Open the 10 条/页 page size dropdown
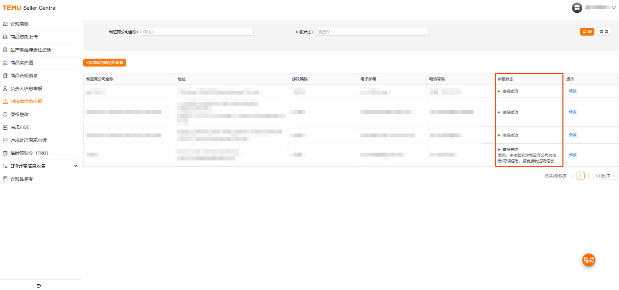 click(606, 176)
